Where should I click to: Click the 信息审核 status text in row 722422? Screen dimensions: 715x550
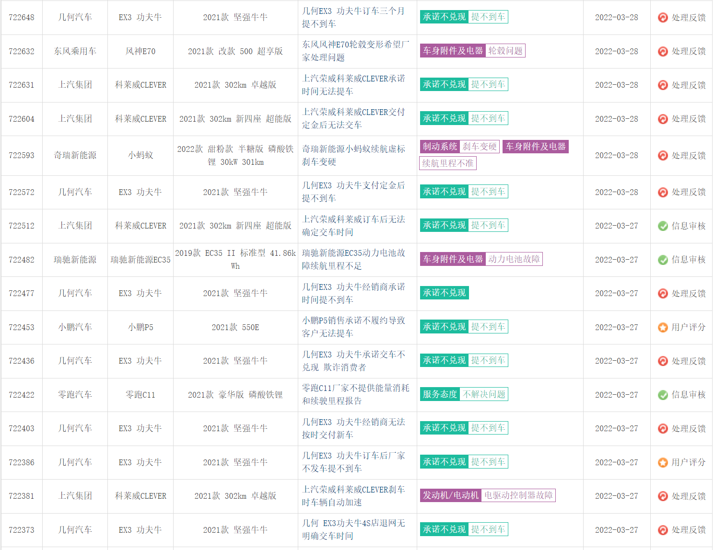pyautogui.click(x=689, y=395)
